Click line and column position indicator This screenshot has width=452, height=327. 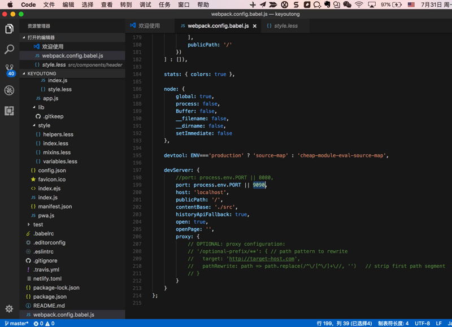[x=344, y=324]
